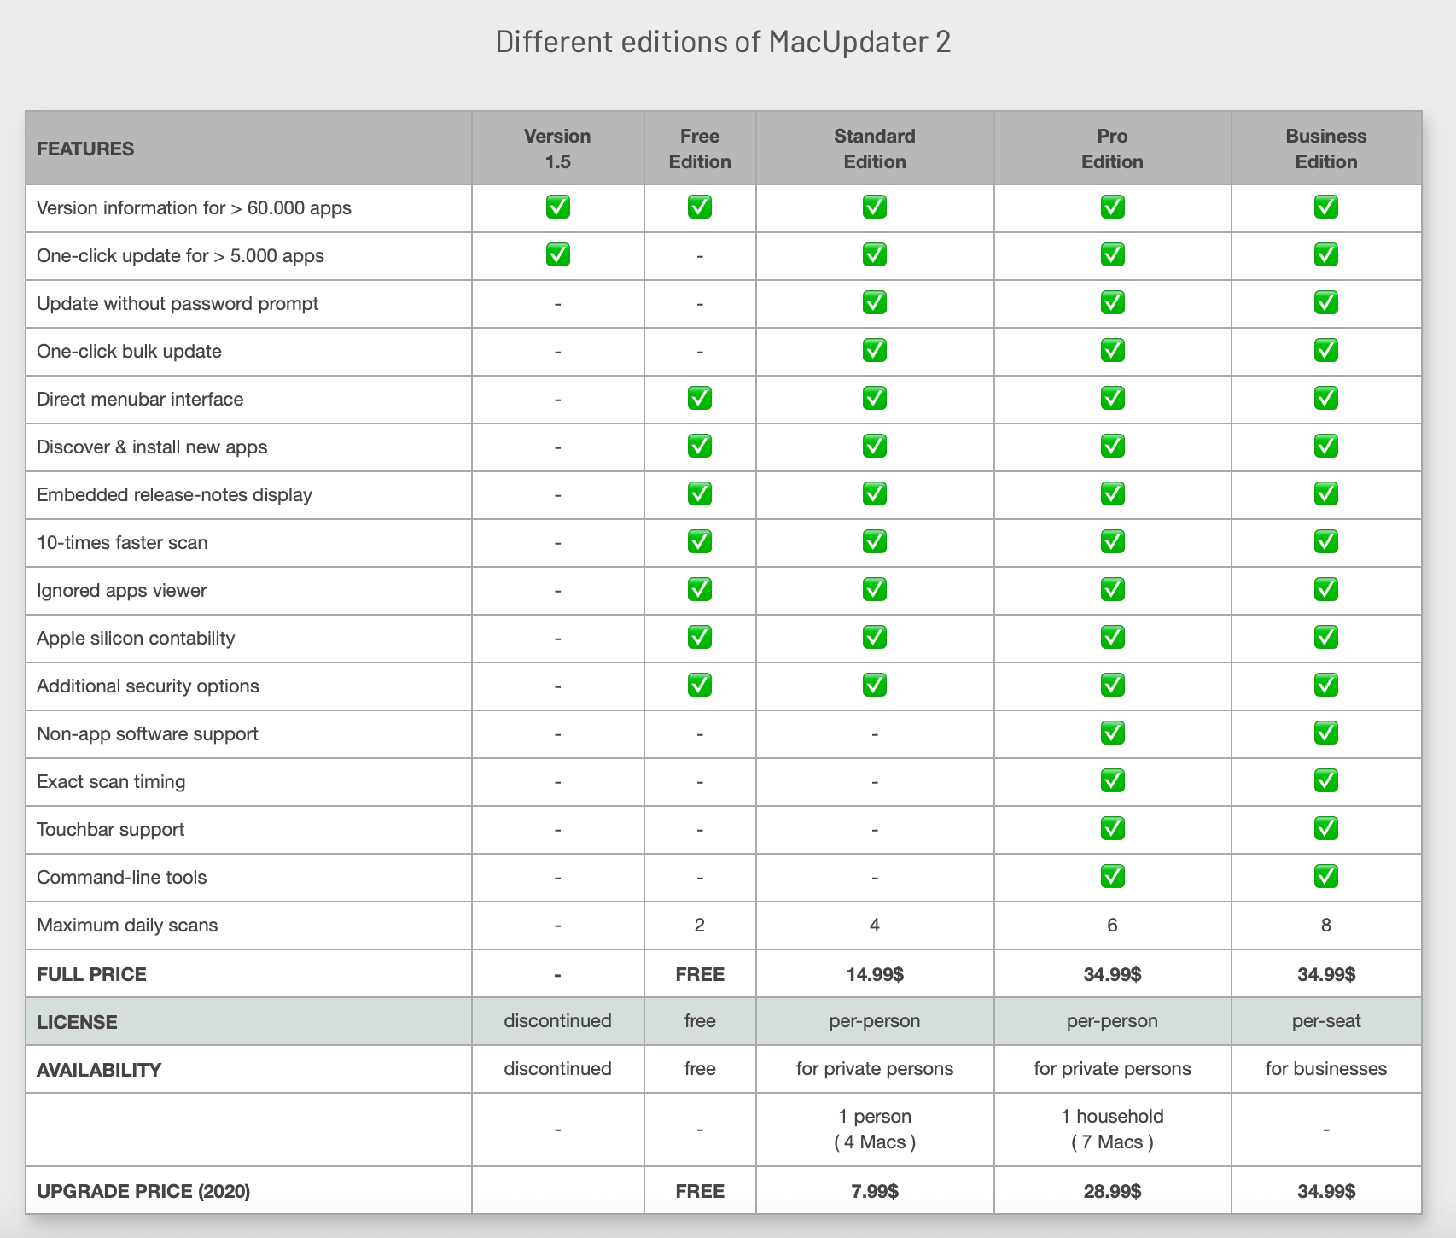Click the FULL PRICE row label
Viewport: 1456px width, 1238px height.
[x=91, y=974]
